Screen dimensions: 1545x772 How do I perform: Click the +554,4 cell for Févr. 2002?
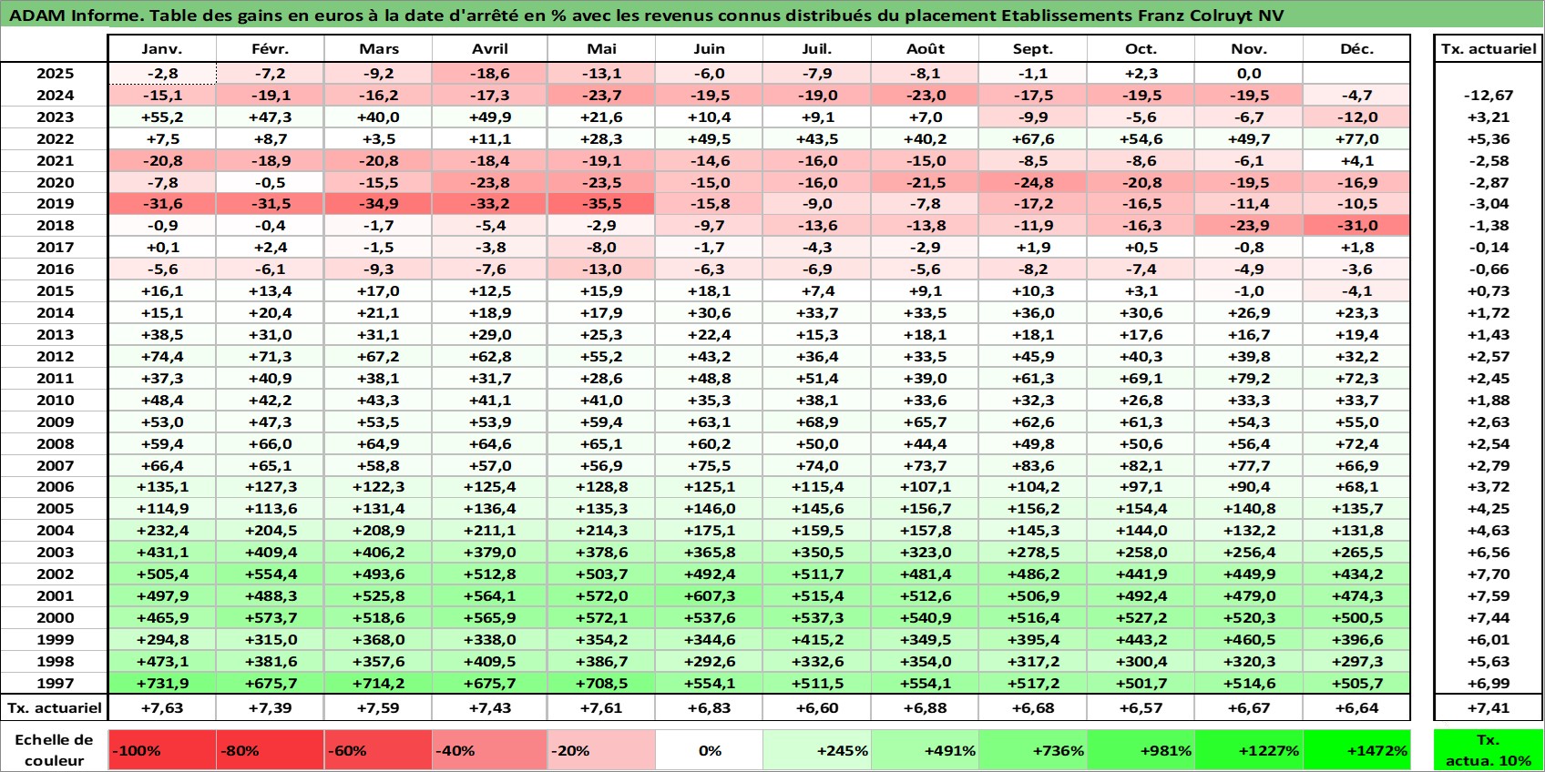(x=270, y=574)
